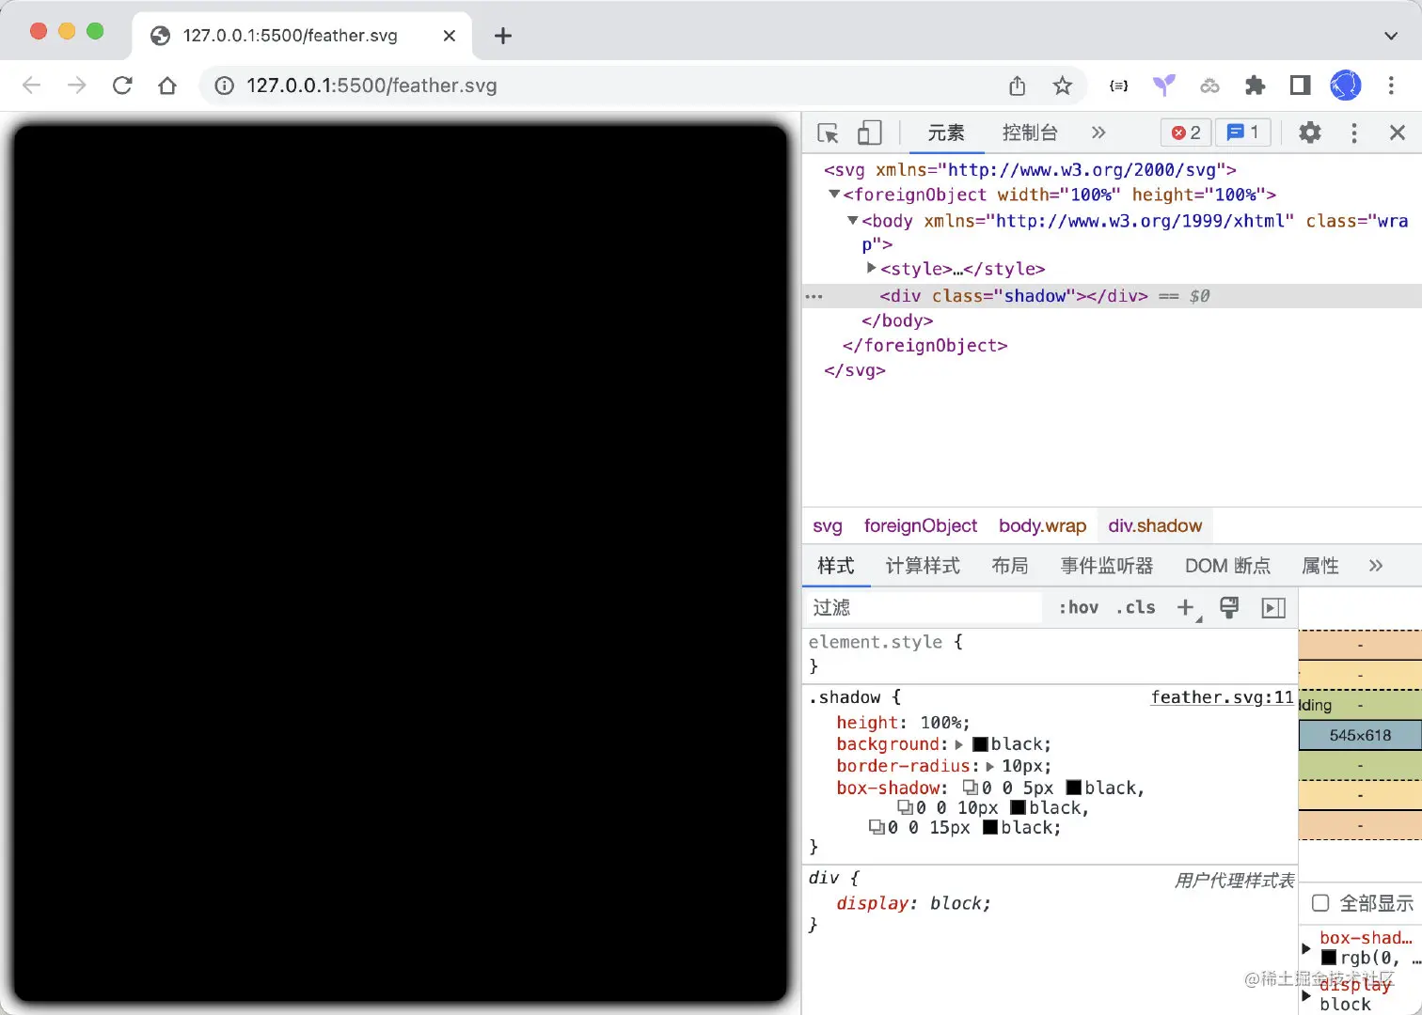Click the 545×618 box model content
The width and height of the screenshot is (1422, 1015).
(x=1360, y=735)
